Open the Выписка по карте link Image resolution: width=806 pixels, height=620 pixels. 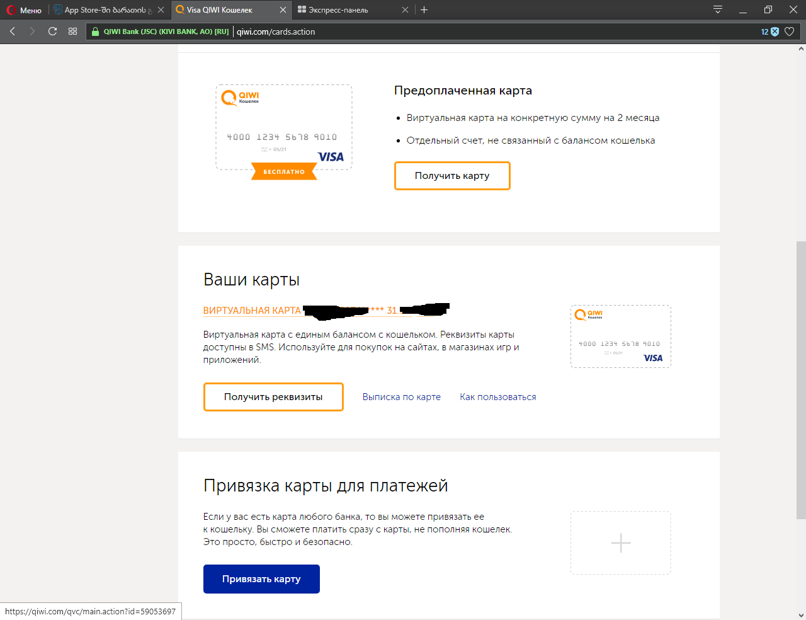tap(402, 397)
